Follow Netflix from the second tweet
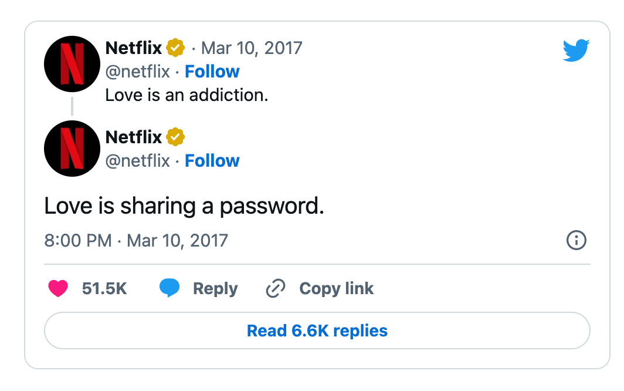 212,161
